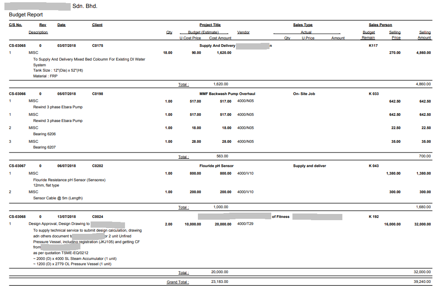Click CS-03067 selling total '1,680.00'
The height and width of the screenshot is (286, 440).
point(424,207)
